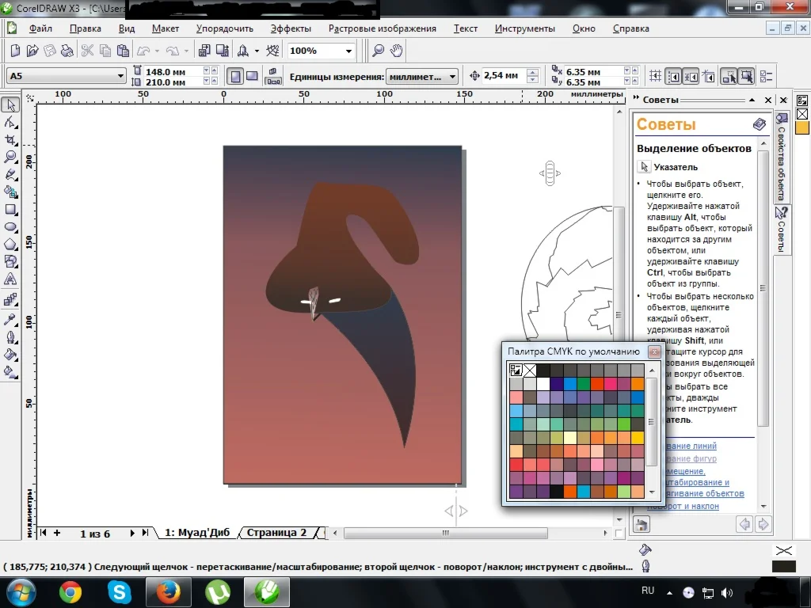Open Firefox from the taskbar
811x608 pixels.
(169, 591)
